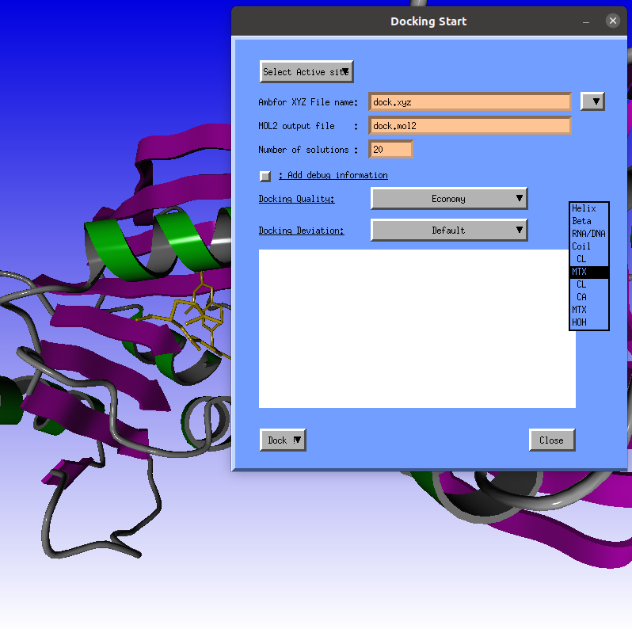The image size is (632, 629).
Task: Click the Ambfor XYZ File name field
Action: point(470,102)
